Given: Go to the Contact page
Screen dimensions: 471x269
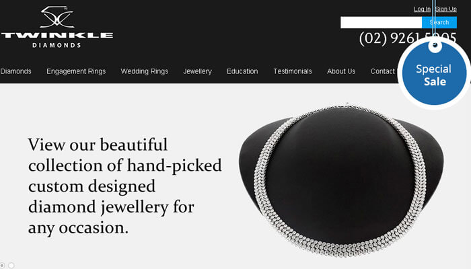Looking at the screenshot, I should 383,71.
